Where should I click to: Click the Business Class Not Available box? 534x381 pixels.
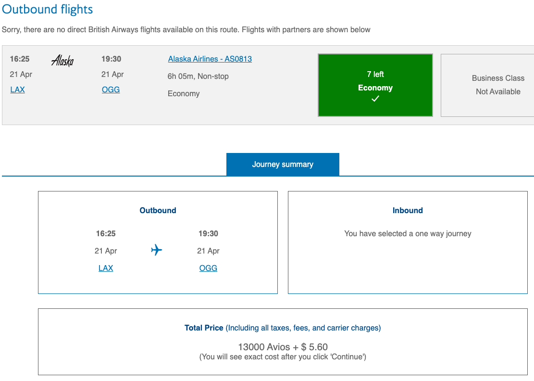click(x=498, y=85)
